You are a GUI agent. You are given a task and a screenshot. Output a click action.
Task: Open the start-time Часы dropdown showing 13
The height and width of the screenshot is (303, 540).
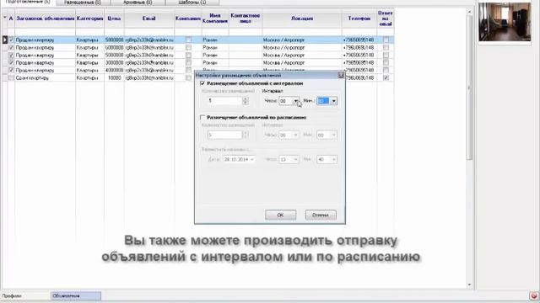[296, 159]
